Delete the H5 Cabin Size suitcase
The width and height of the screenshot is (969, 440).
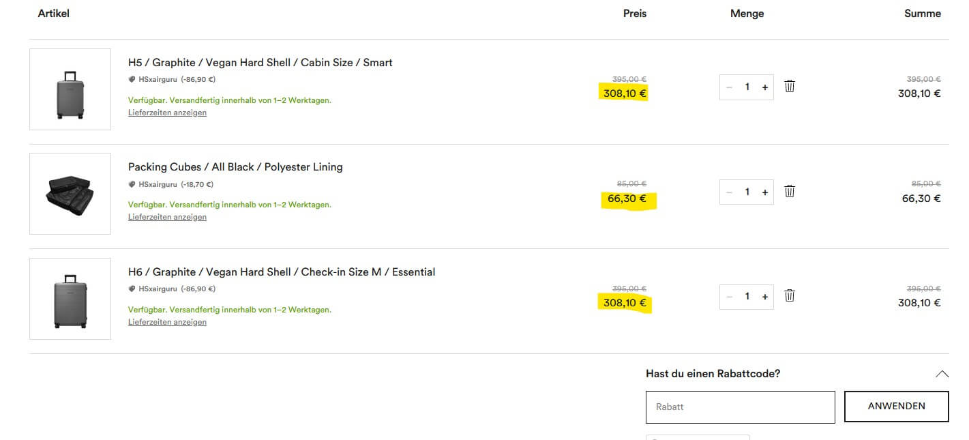(790, 87)
